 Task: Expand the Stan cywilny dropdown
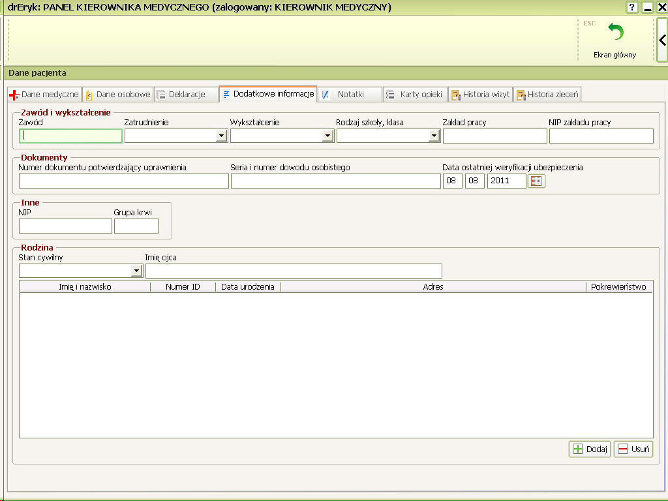136,271
